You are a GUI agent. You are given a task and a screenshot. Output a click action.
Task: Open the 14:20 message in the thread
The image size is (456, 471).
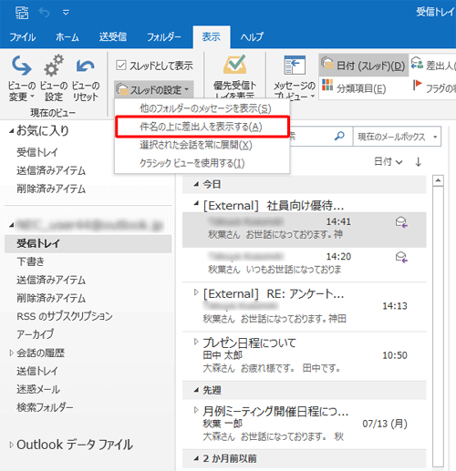(304, 264)
